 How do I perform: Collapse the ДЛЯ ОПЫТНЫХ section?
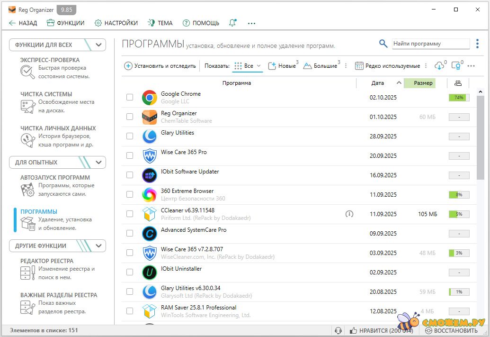tap(98, 163)
